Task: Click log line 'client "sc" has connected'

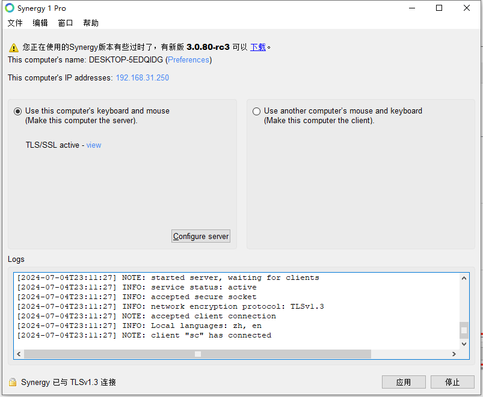Action: (144, 335)
